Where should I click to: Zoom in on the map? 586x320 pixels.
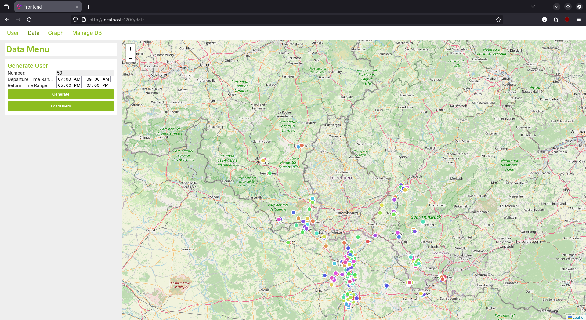click(x=130, y=49)
